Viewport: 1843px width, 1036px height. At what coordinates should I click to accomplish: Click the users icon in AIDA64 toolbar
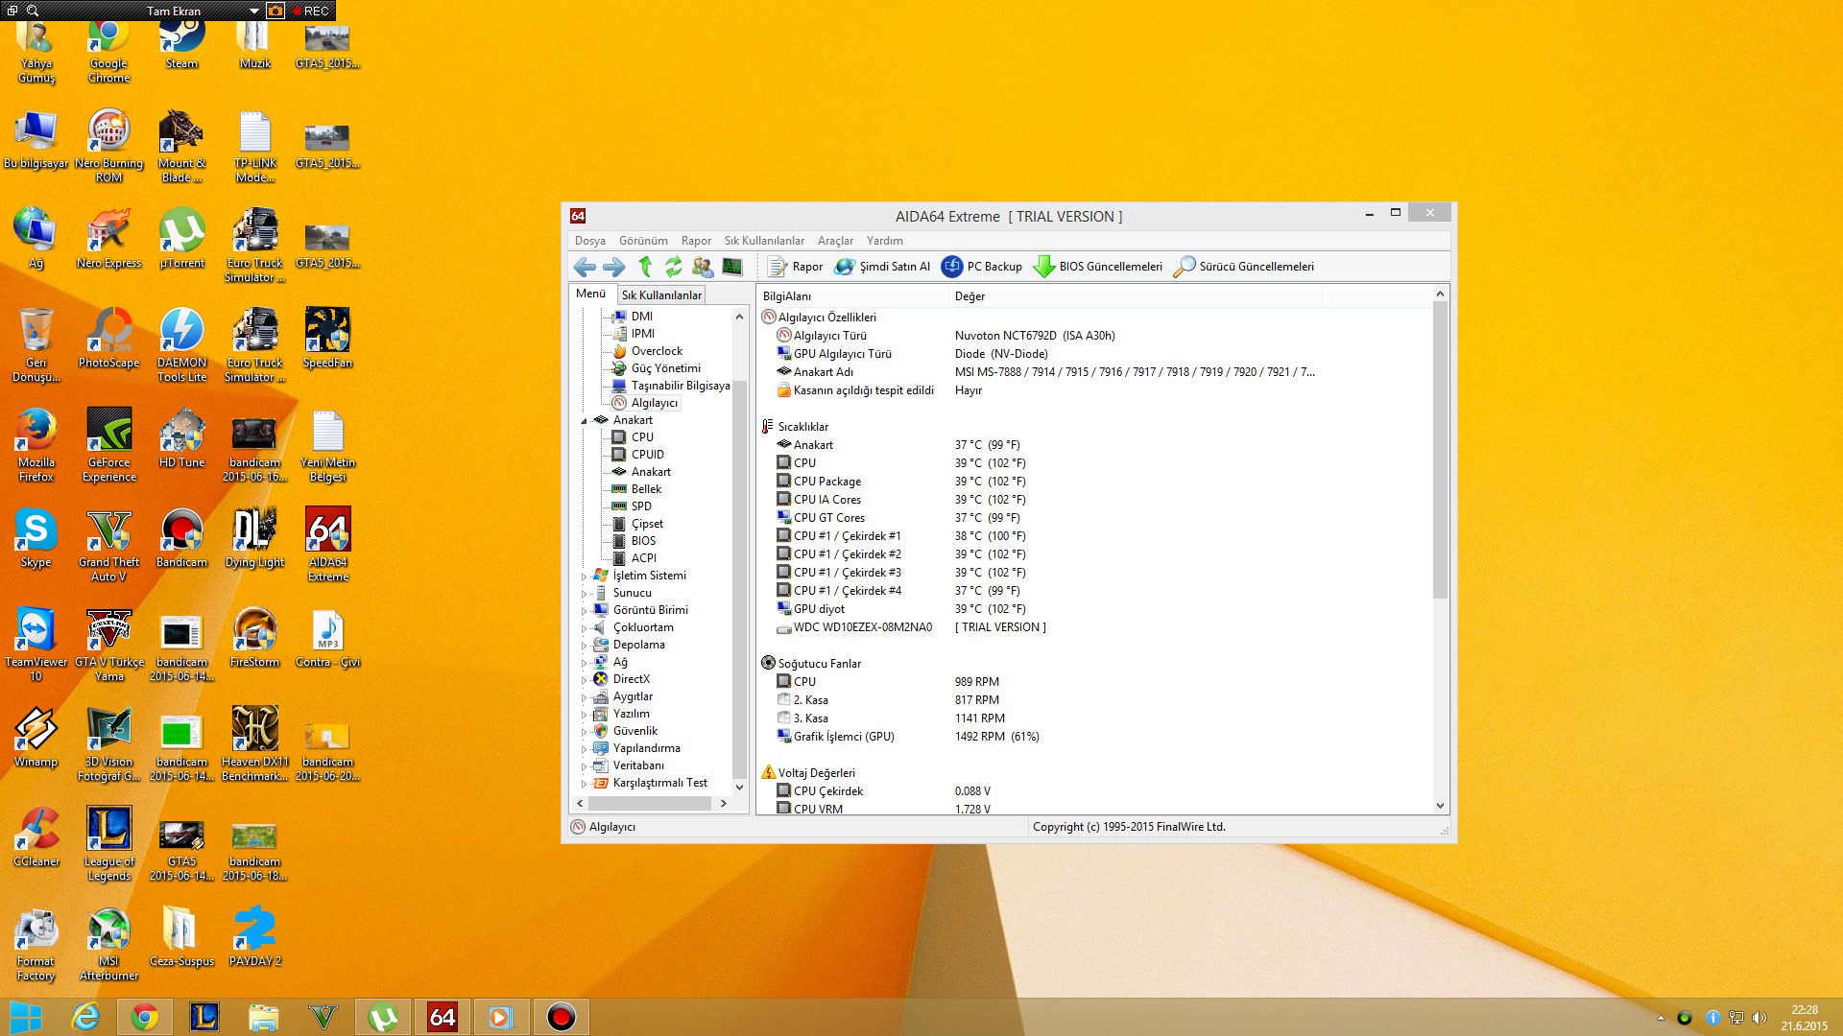point(703,267)
